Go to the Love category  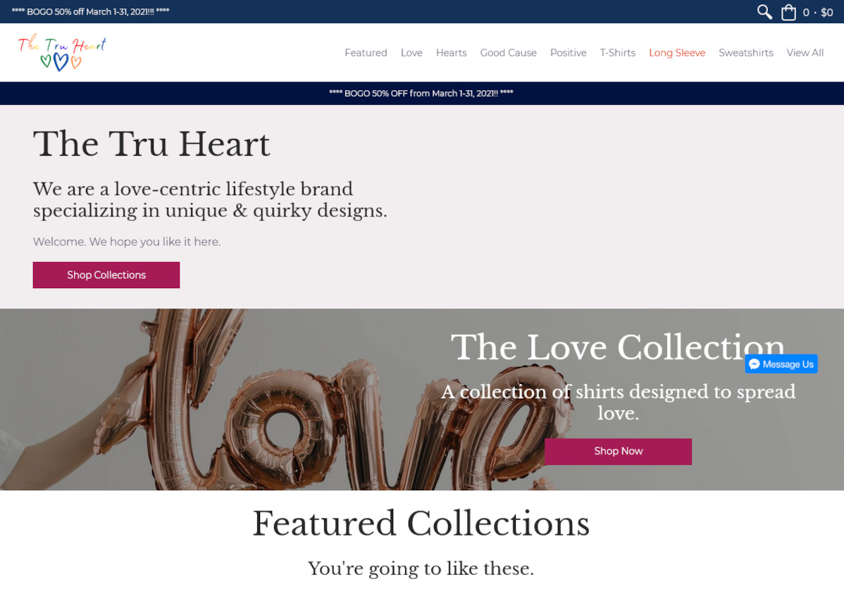pos(411,53)
